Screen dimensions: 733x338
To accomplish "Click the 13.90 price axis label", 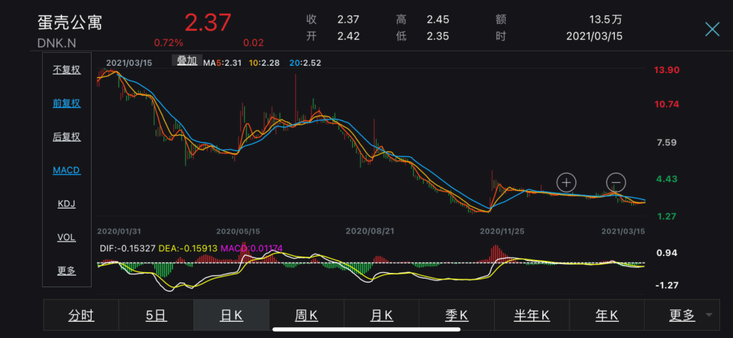I will tap(666, 70).
